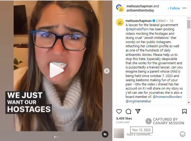Select the second carousel dot indicator
Viewport: 191px width, 141px height.
coord(57,137)
